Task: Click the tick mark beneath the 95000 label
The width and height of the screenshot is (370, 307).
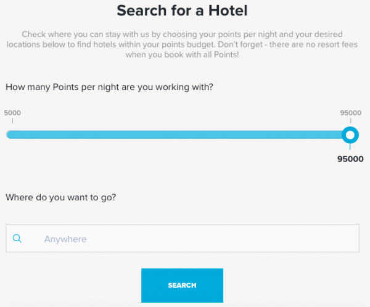Action: (x=350, y=121)
